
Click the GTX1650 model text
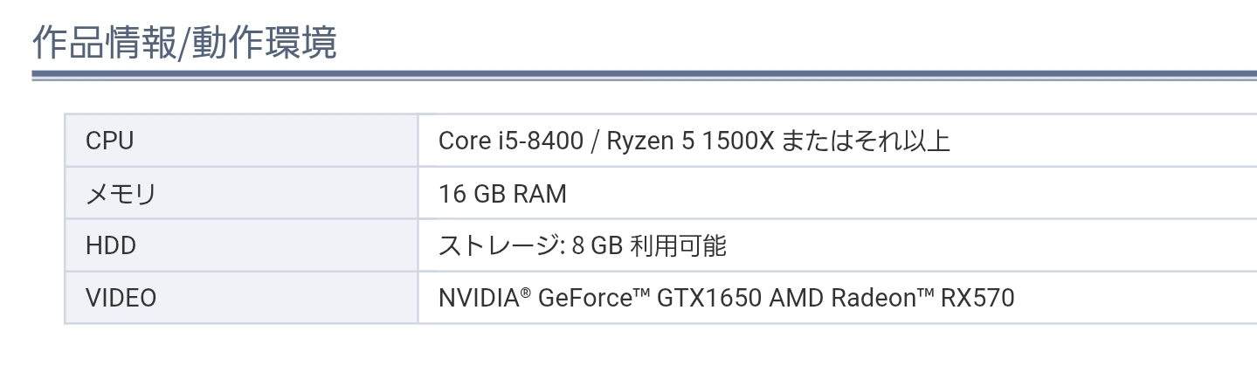click(709, 299)
